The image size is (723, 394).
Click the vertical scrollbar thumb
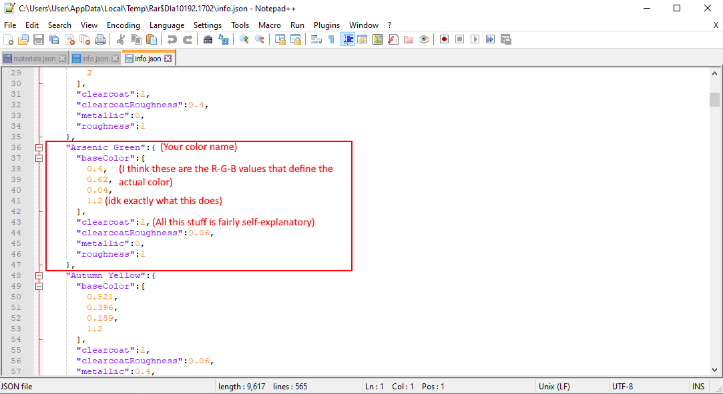click(714, 99)
